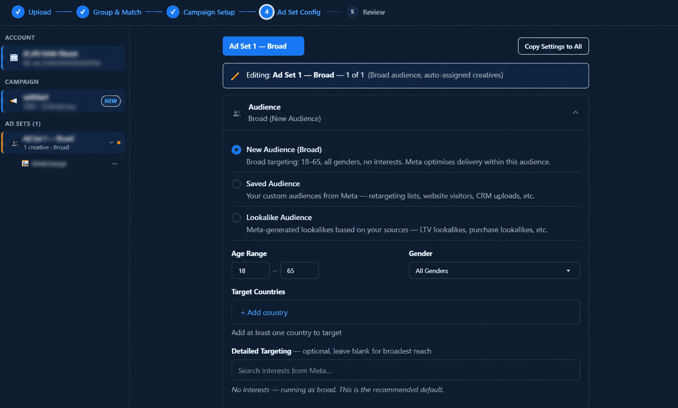Select the campaign entry in sidebar
The image size is (678, 408).
click(63, 101)
